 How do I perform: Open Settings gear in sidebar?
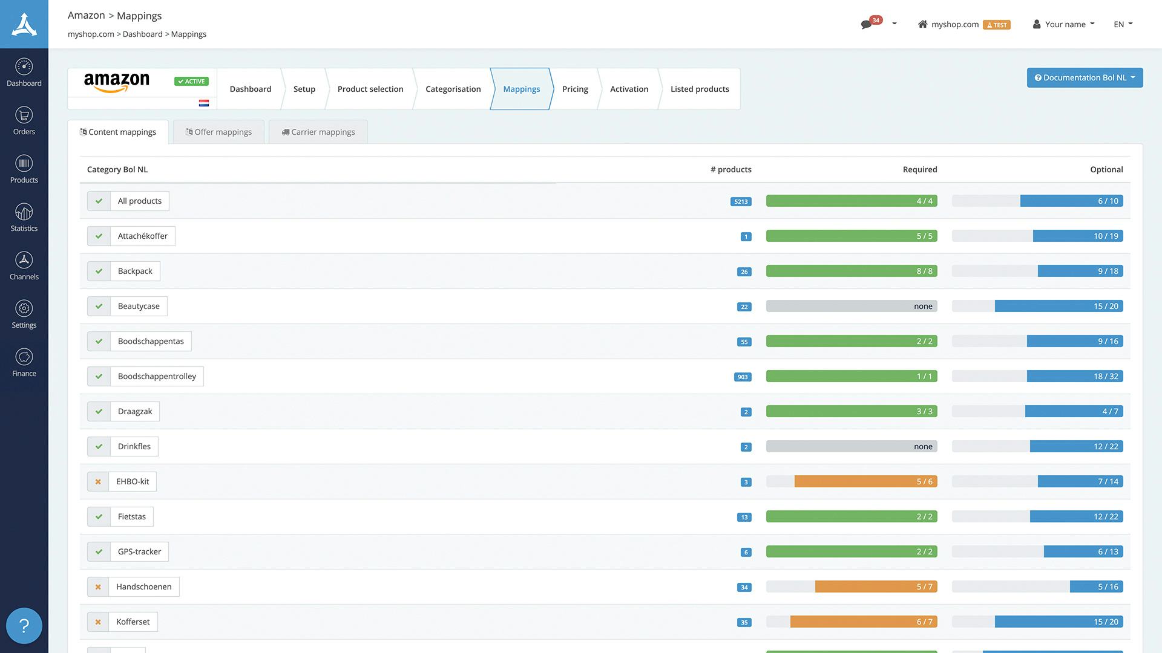(x=24, y=314)
